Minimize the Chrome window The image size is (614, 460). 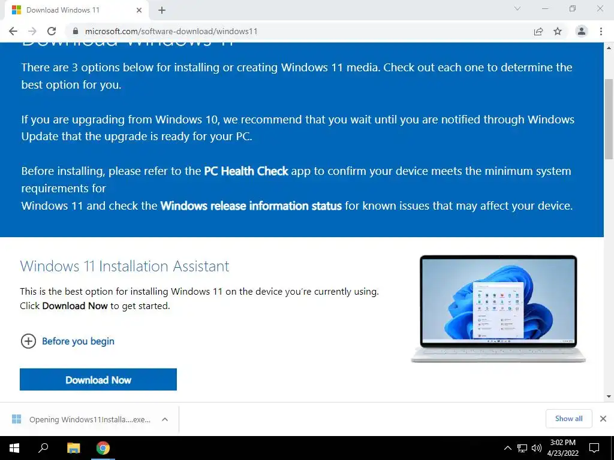click(x=545, y=8)
